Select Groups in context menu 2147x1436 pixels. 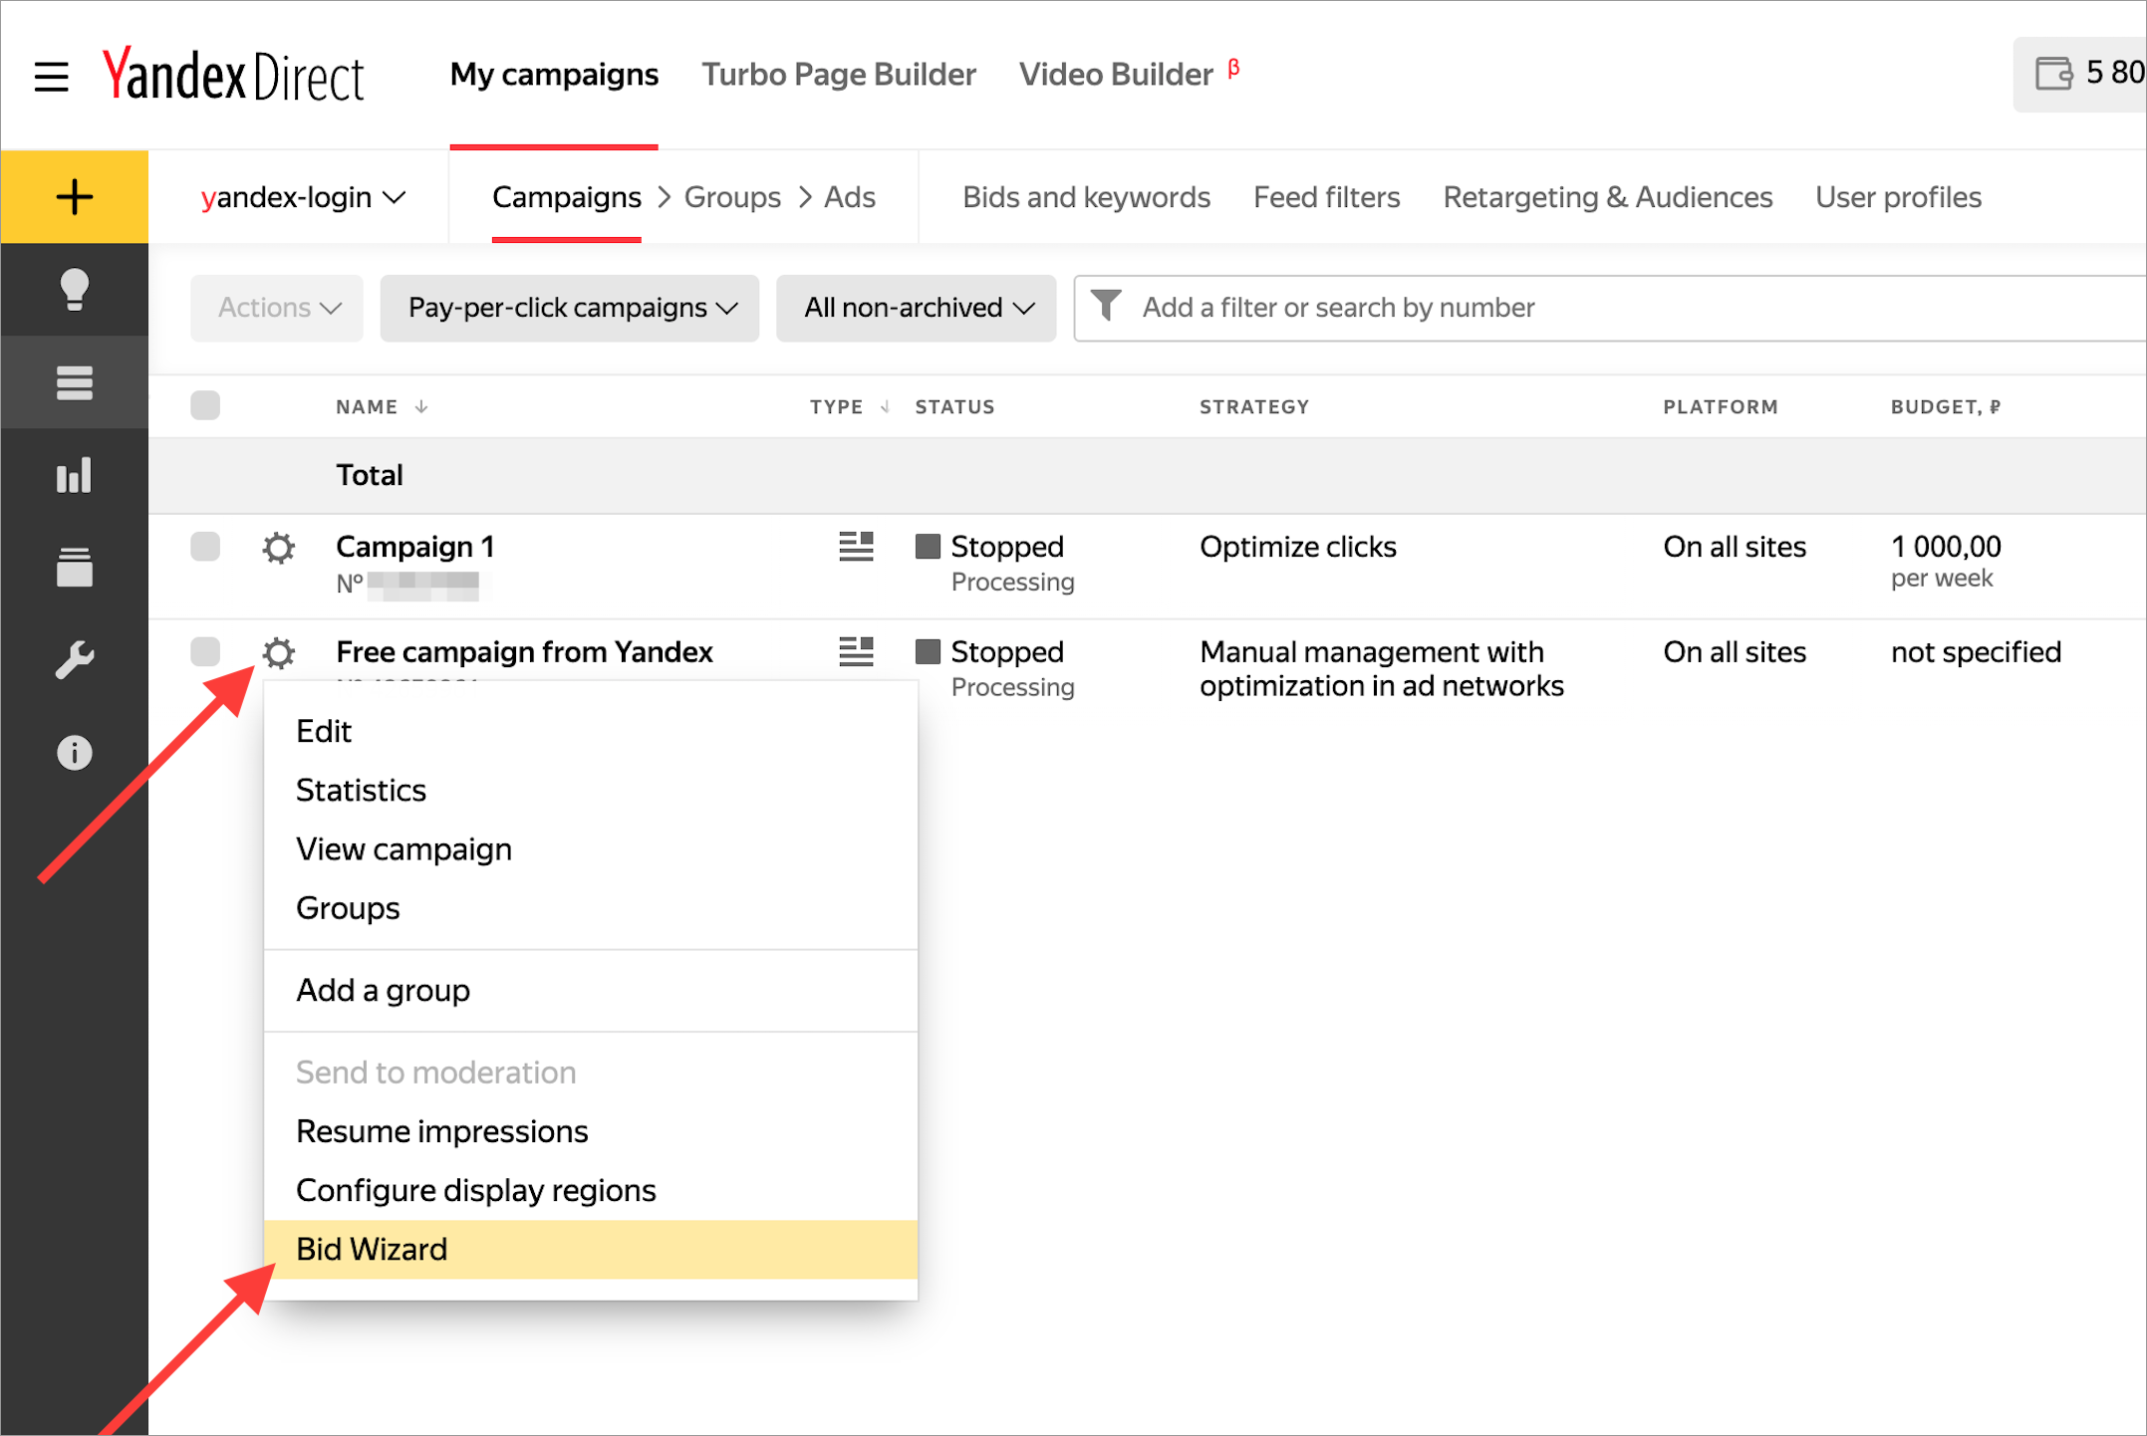point(591,908)
